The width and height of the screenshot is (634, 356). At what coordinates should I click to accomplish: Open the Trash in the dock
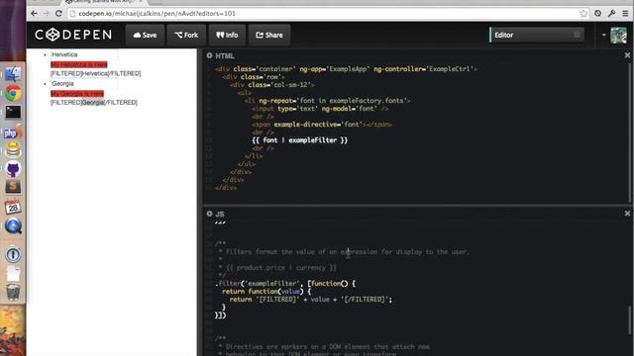coord(13,292)
